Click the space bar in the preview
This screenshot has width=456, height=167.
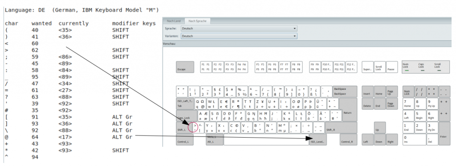[266, 139]
